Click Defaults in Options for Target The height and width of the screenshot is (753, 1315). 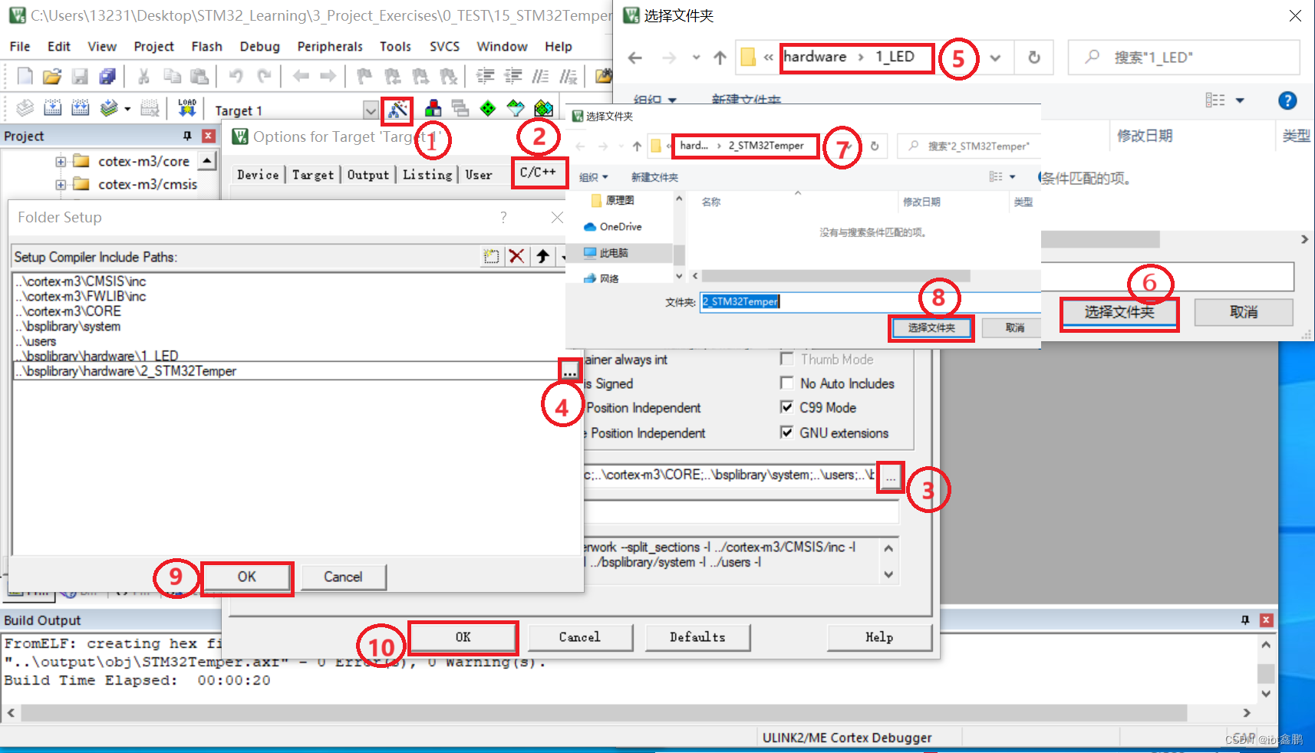click(x=697, y=637)
